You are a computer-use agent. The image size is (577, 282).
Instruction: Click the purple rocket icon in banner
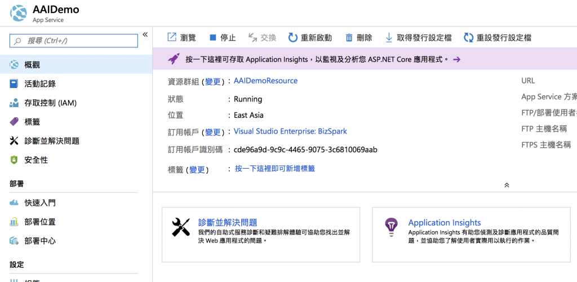[174, 59]
